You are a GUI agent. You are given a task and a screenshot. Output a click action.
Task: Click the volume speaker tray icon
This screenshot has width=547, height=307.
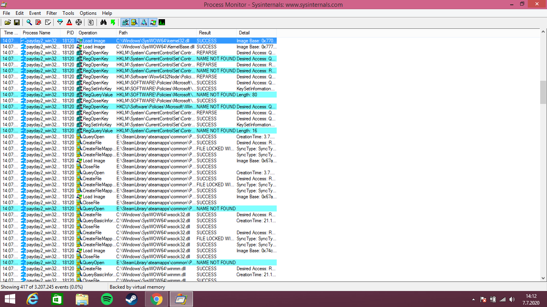(512, 299)
